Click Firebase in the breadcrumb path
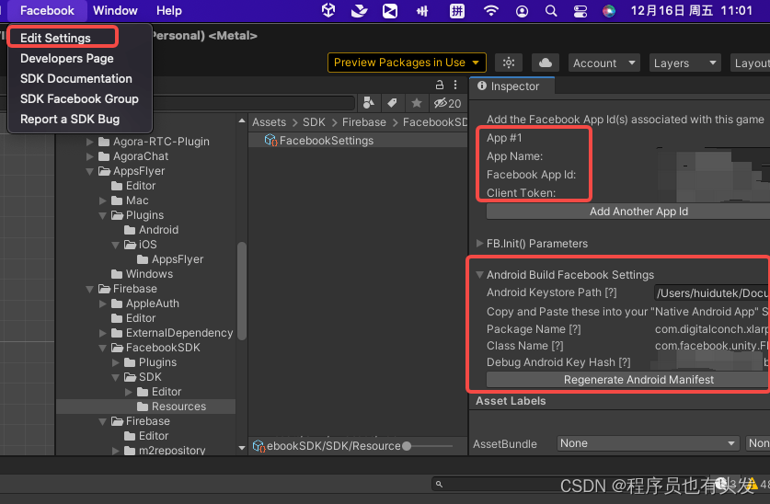This screenshot has width=770, height=504. 364,122
